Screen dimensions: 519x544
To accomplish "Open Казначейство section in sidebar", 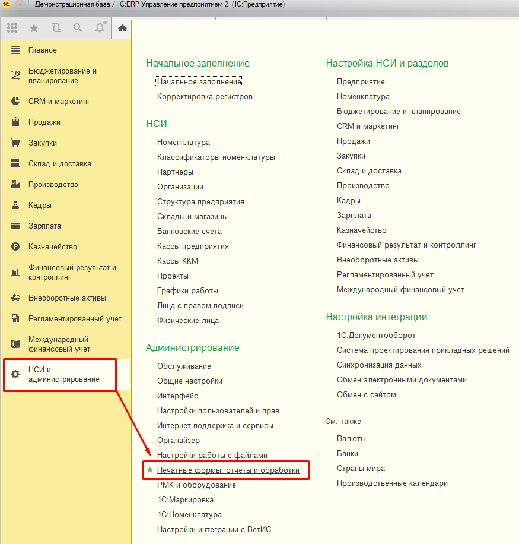I will coord(52,246).
